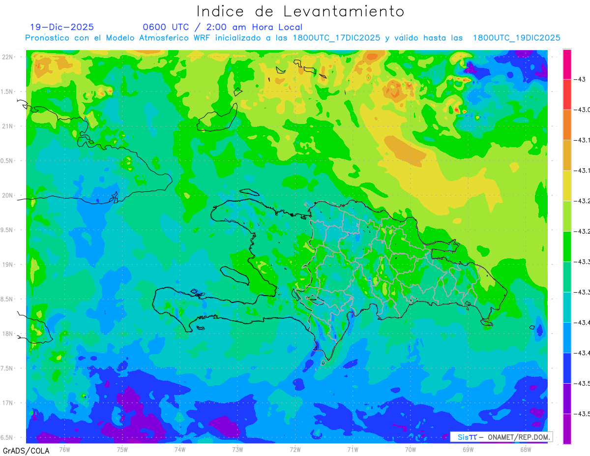Viewport: 590px width, 456px height.
Task: Click the '19N' latitude label
Action: click(7, 265)
